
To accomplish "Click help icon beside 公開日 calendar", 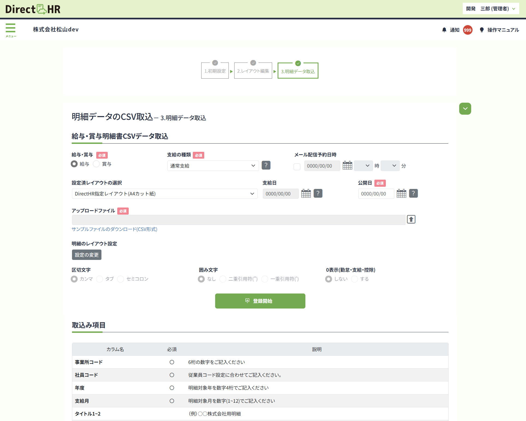I will (x=413, y=194).
